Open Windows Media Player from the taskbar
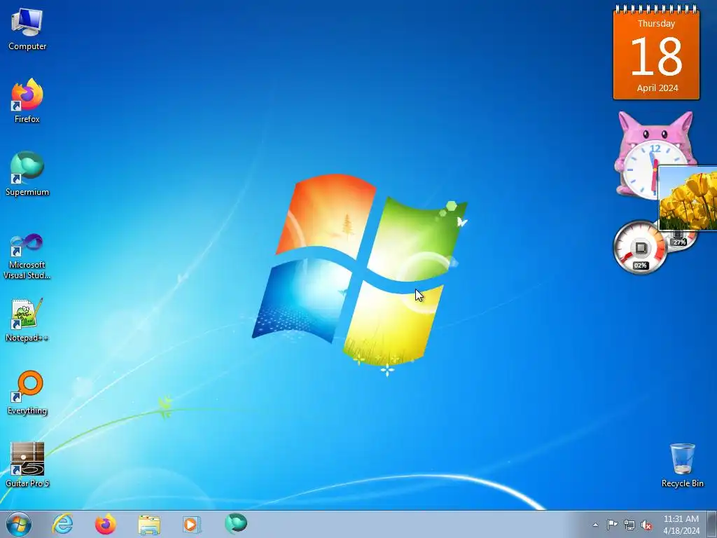 click(x=191, y=524)
